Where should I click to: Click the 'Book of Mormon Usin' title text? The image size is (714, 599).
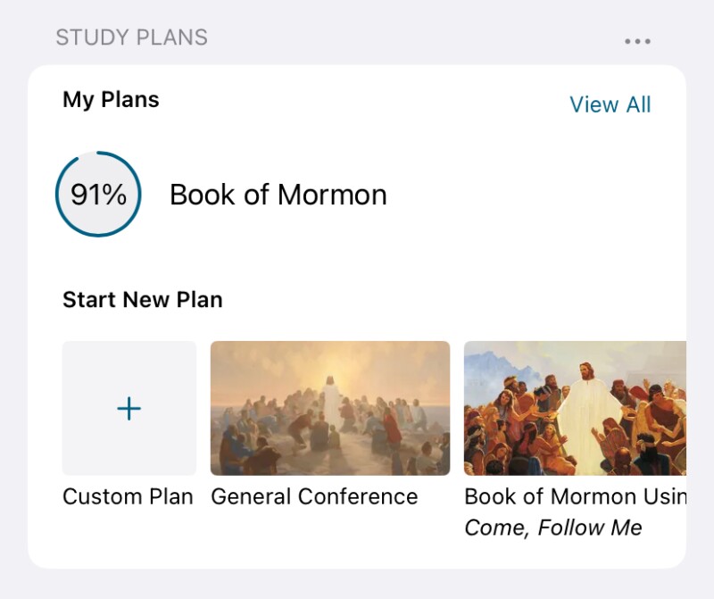click(575, 497)
